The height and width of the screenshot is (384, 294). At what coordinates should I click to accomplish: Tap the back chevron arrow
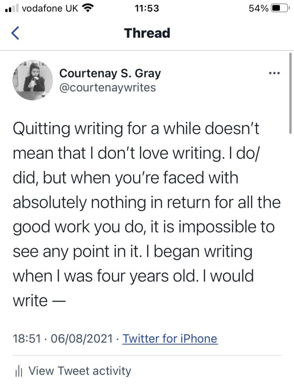click(15, 33)
